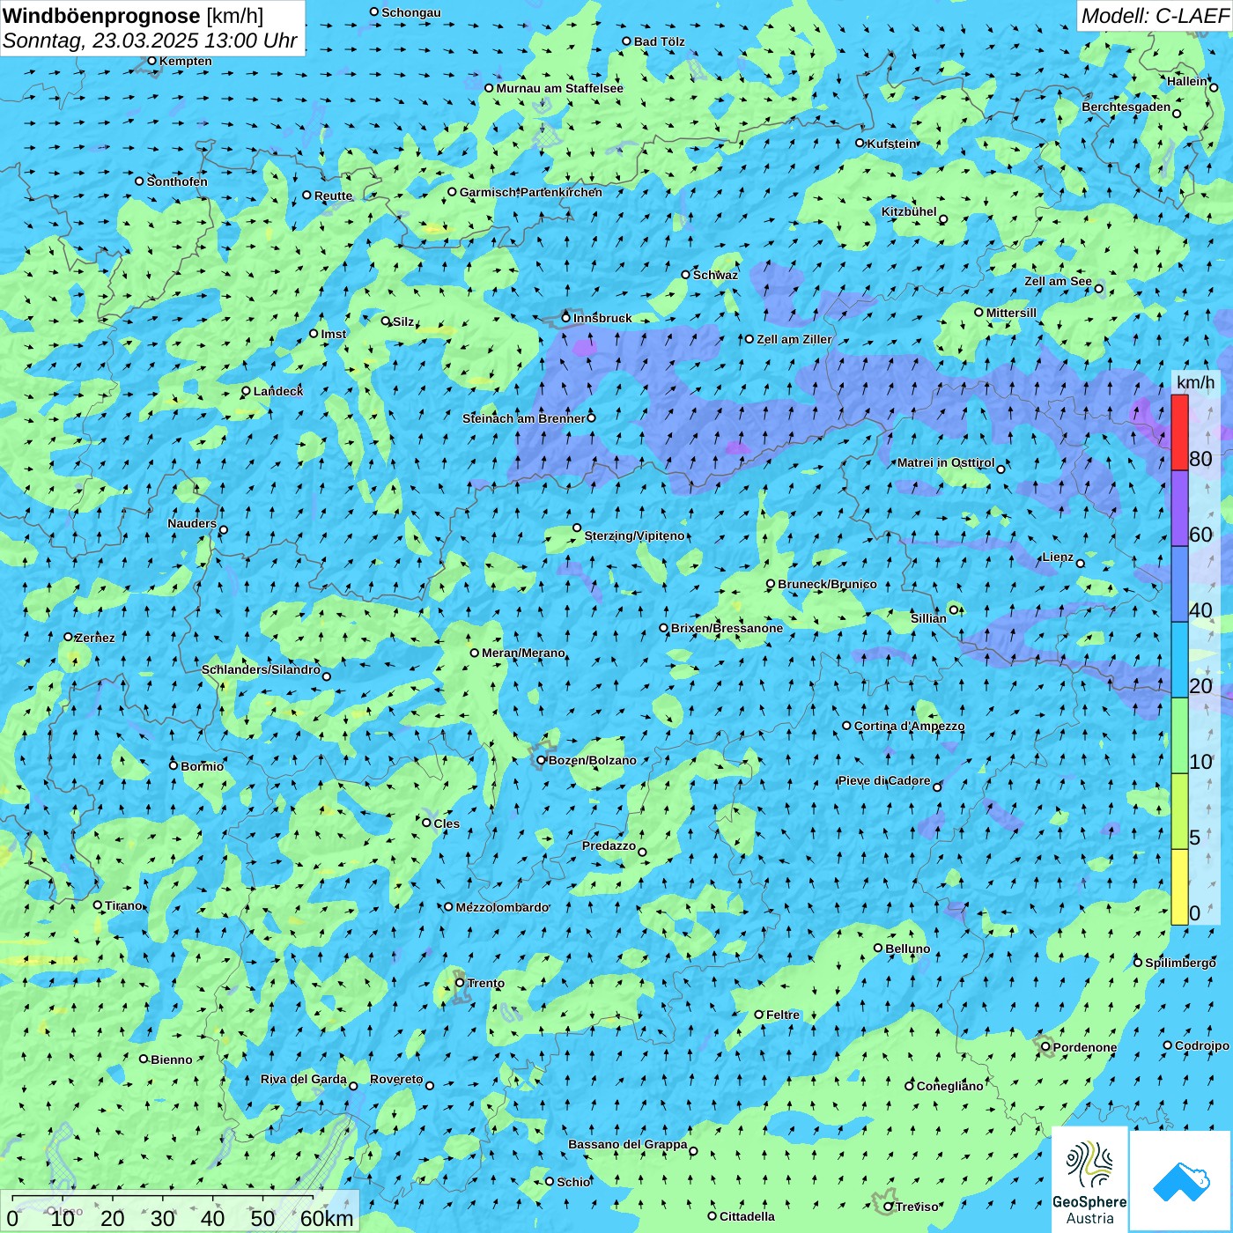The image size is (1233, 1233).
Task: Click the Innsbruck city label
Action: [x=602, y=318]
